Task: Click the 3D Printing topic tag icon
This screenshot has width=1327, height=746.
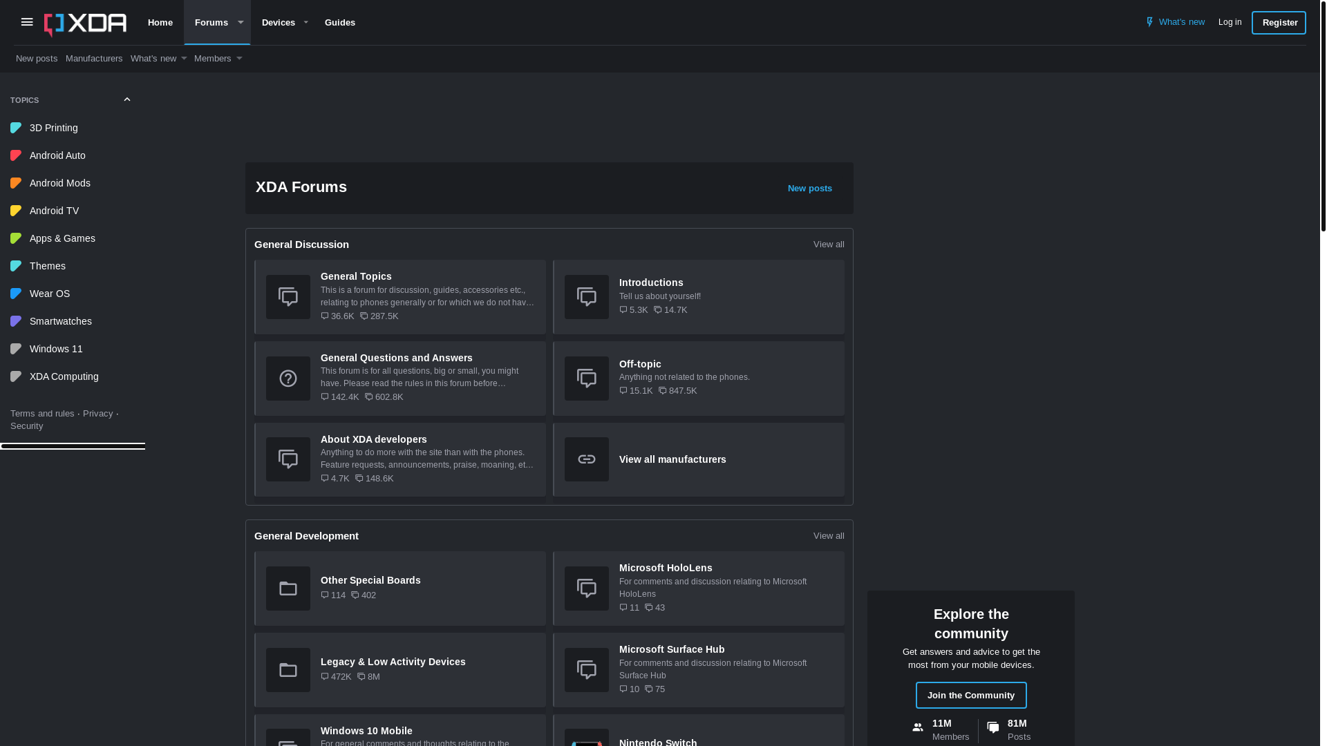Action: click(x=16, y=128)
